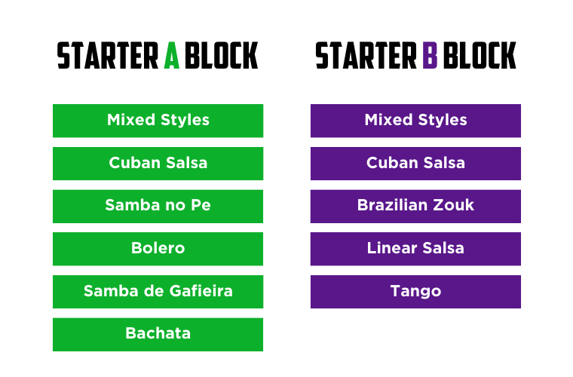
Task: Click the green Bachata button
Action: (x=158, y=334)
